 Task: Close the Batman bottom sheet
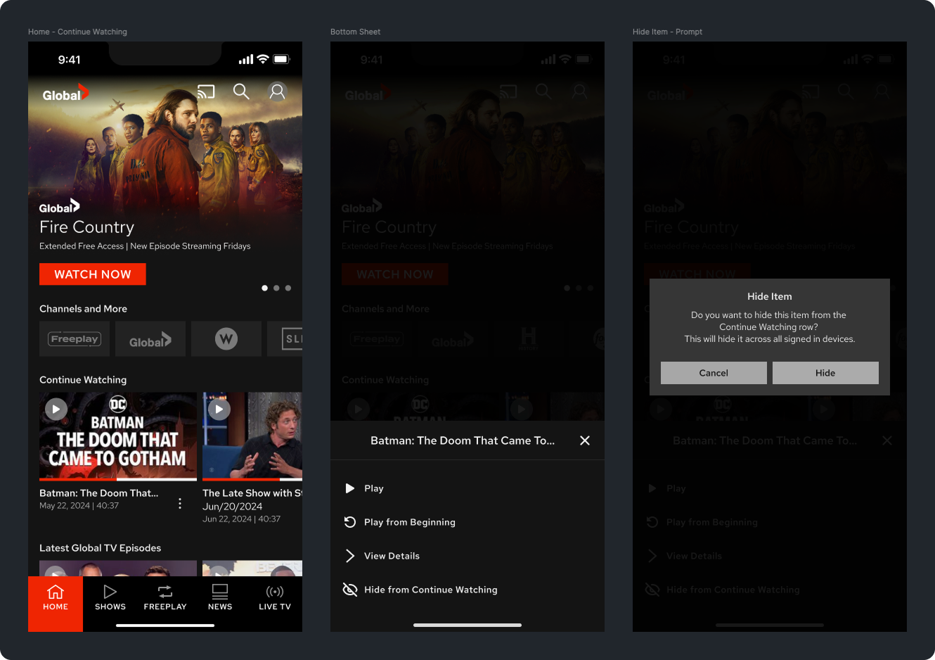585,440
